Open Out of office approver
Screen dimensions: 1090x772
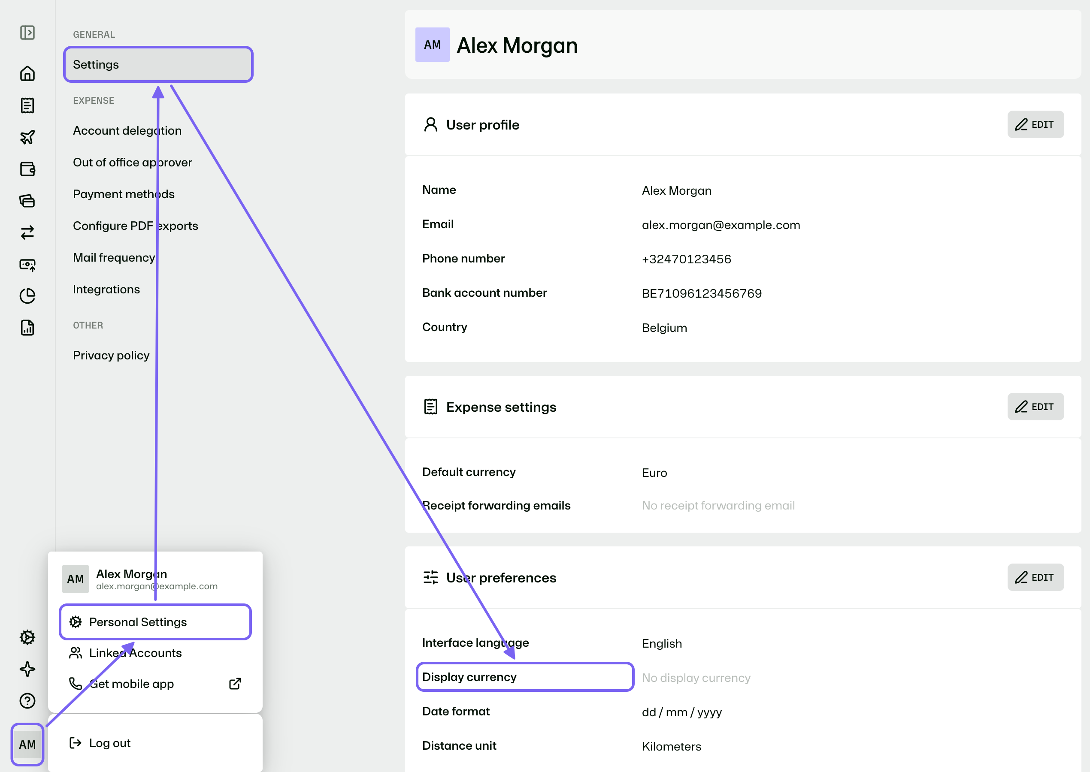pos(132,162)
